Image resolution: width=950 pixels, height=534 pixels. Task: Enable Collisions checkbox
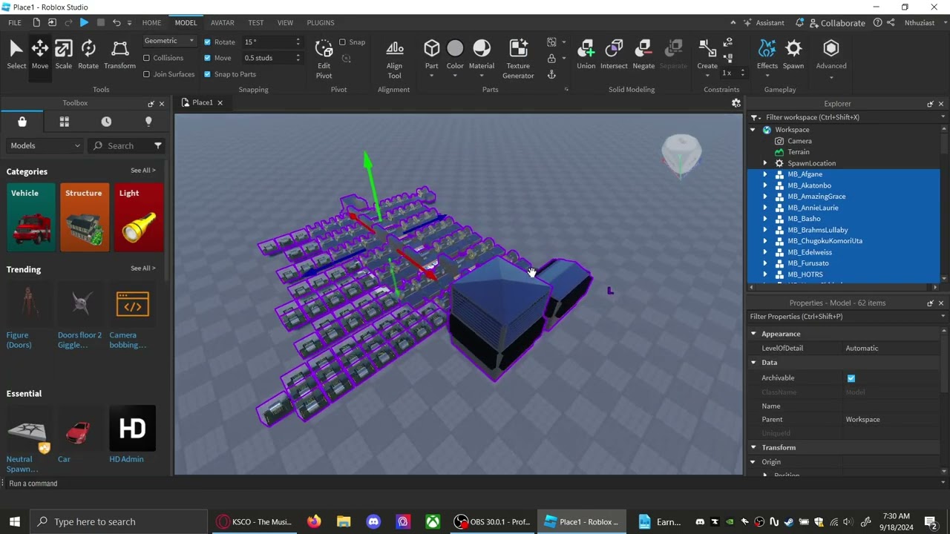[x=146, y=58]
